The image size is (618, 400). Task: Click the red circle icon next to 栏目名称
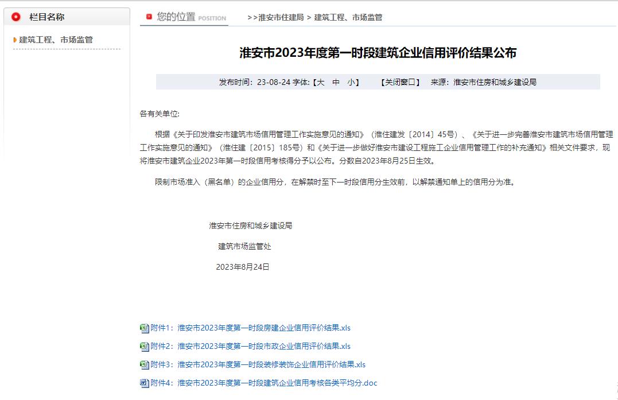tap(16, 17)
